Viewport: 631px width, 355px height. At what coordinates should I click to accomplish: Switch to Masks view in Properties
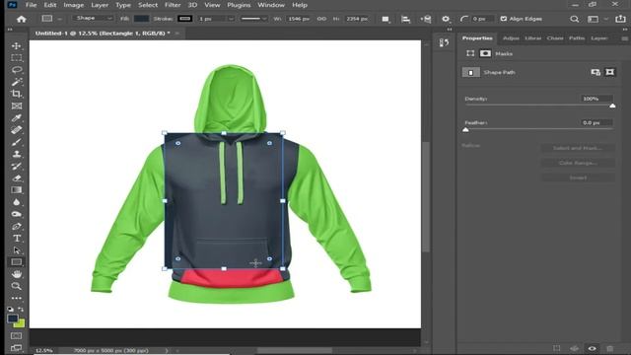[485, 53]
